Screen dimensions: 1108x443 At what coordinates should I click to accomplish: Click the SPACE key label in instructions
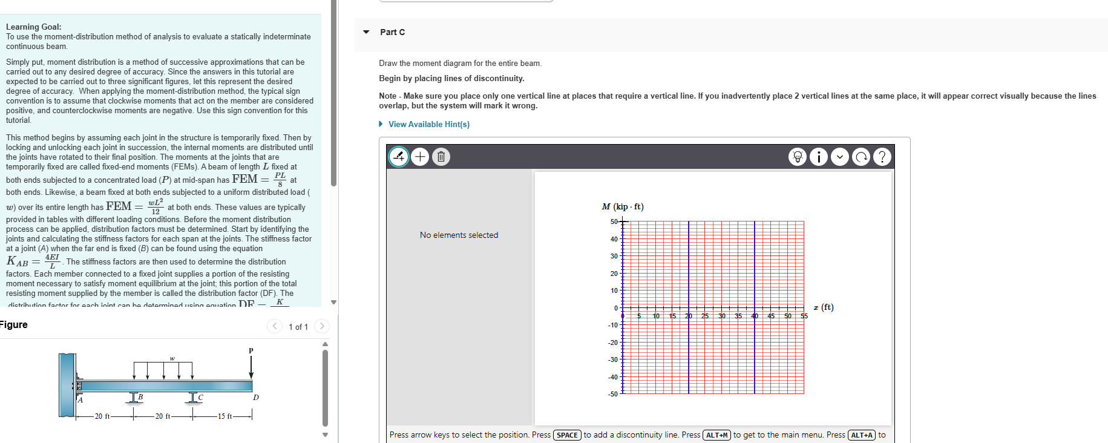click(567, 435)
